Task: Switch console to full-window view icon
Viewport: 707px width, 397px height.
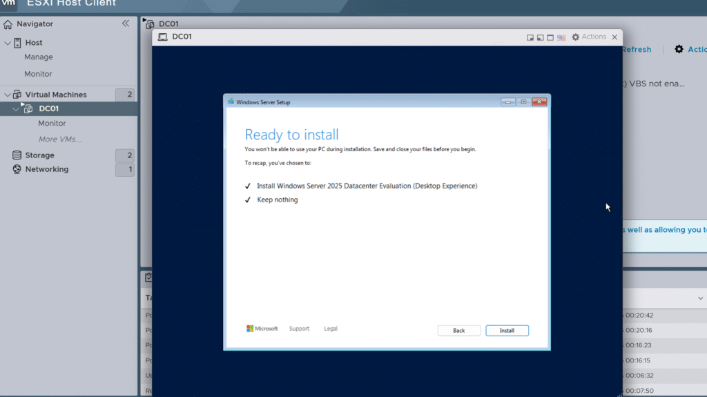Action: [550, 37]
